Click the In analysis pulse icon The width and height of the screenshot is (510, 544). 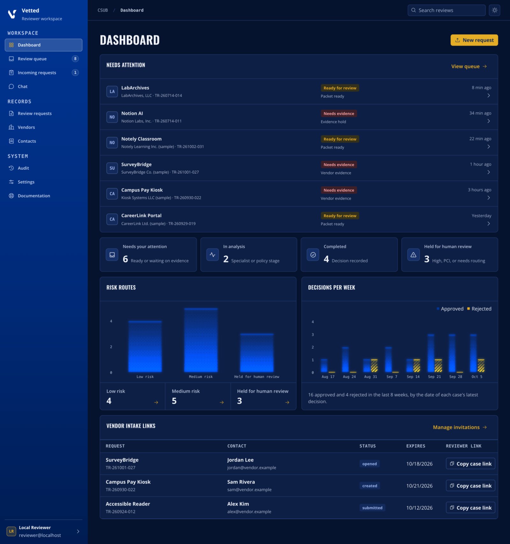[x=213, y=255]
